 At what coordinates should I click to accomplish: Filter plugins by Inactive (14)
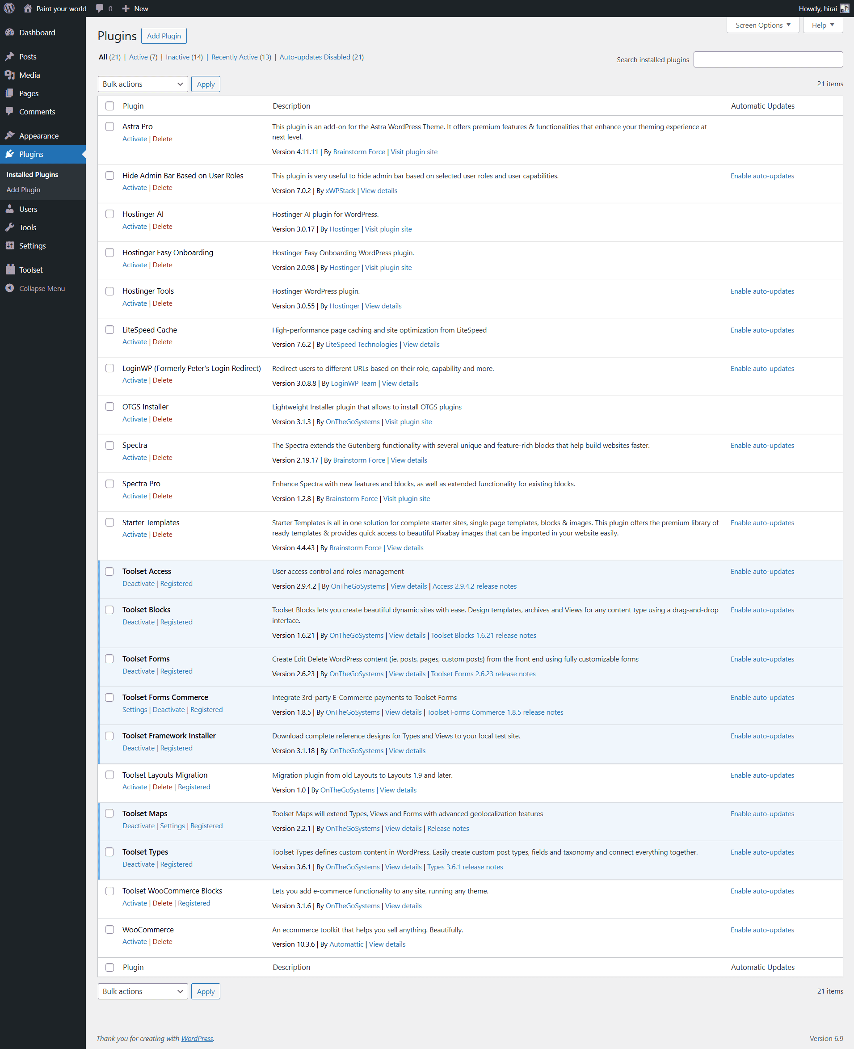[184, 57]
